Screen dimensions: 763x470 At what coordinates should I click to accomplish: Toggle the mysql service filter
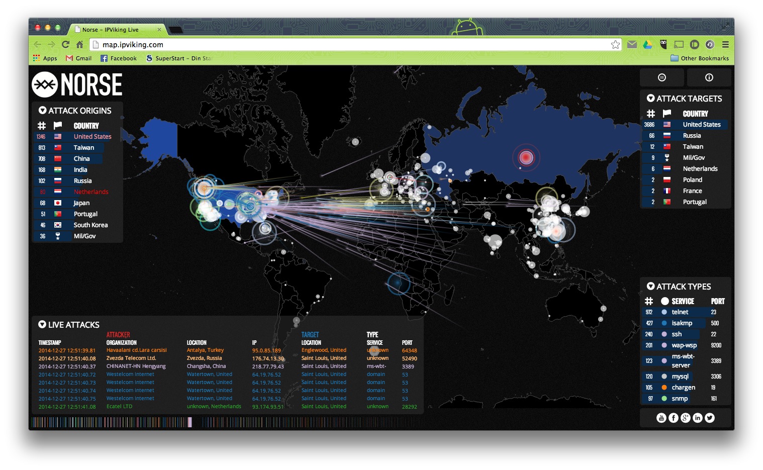(664, 377)
